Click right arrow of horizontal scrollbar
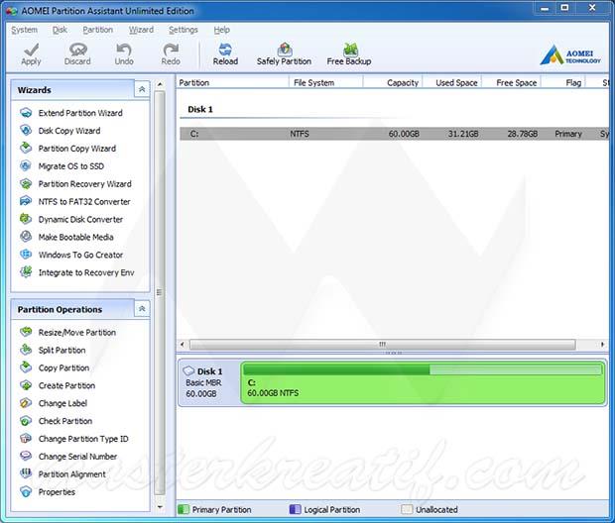Viewport: 615px width, 523px height. coord(602,345)
